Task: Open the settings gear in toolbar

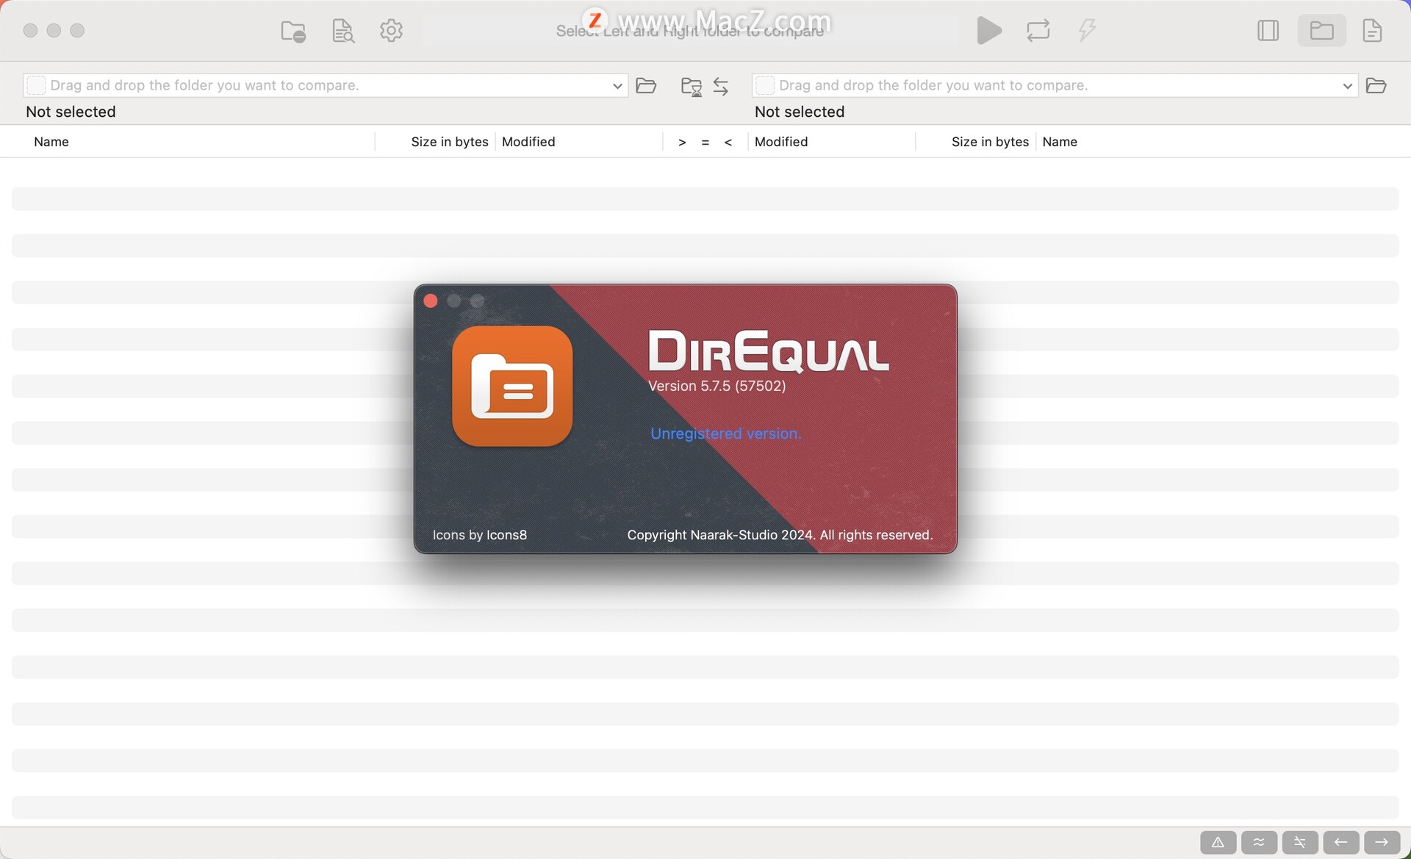Action: (391, 31)
